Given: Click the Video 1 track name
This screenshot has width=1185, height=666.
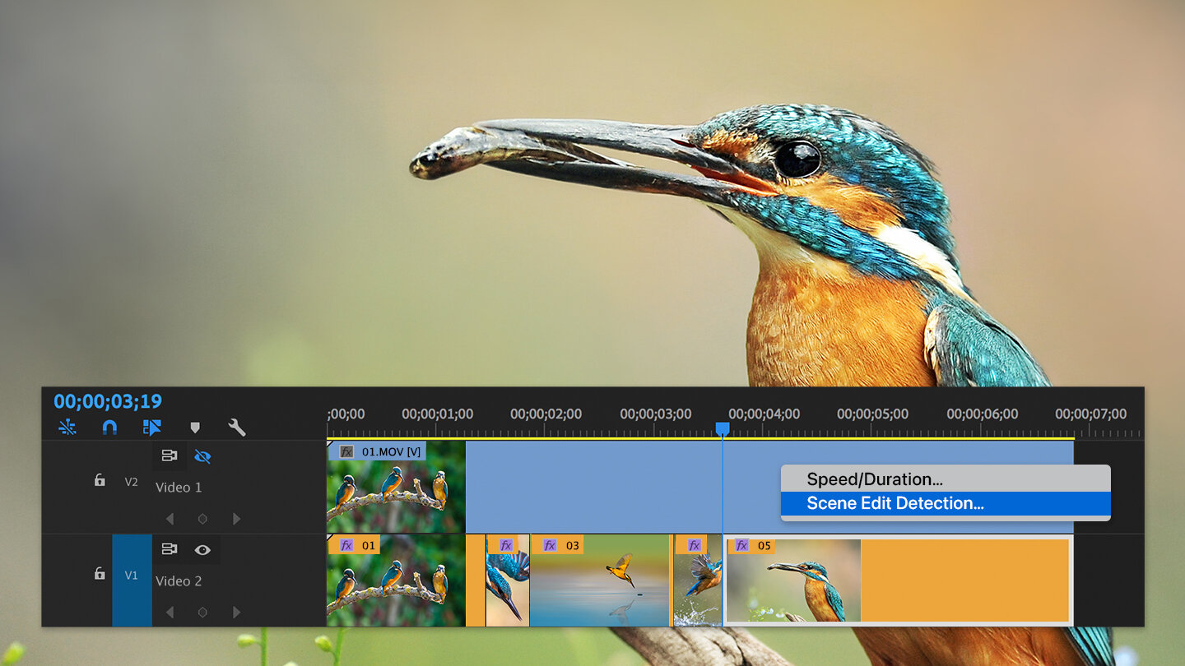Looking at the screenshot, I should pyautogui.click(x=179, y=488).
